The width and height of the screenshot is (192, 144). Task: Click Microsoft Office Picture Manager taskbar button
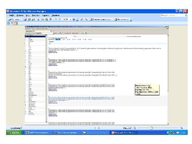[123, 133]
